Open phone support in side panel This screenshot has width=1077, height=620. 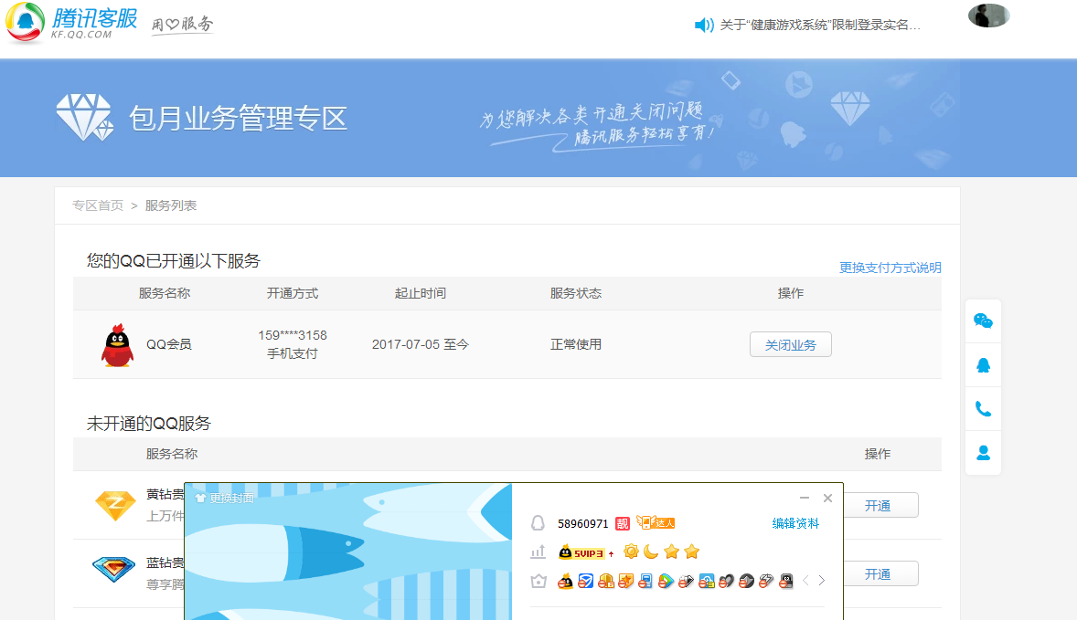[x=983, y=409]
